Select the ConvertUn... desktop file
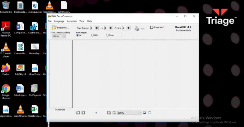The height and width of the screenshot is (127, 244). [20, 48]
